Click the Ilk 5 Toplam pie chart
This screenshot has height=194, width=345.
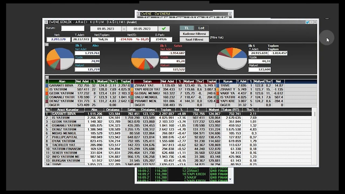point(232,58)
